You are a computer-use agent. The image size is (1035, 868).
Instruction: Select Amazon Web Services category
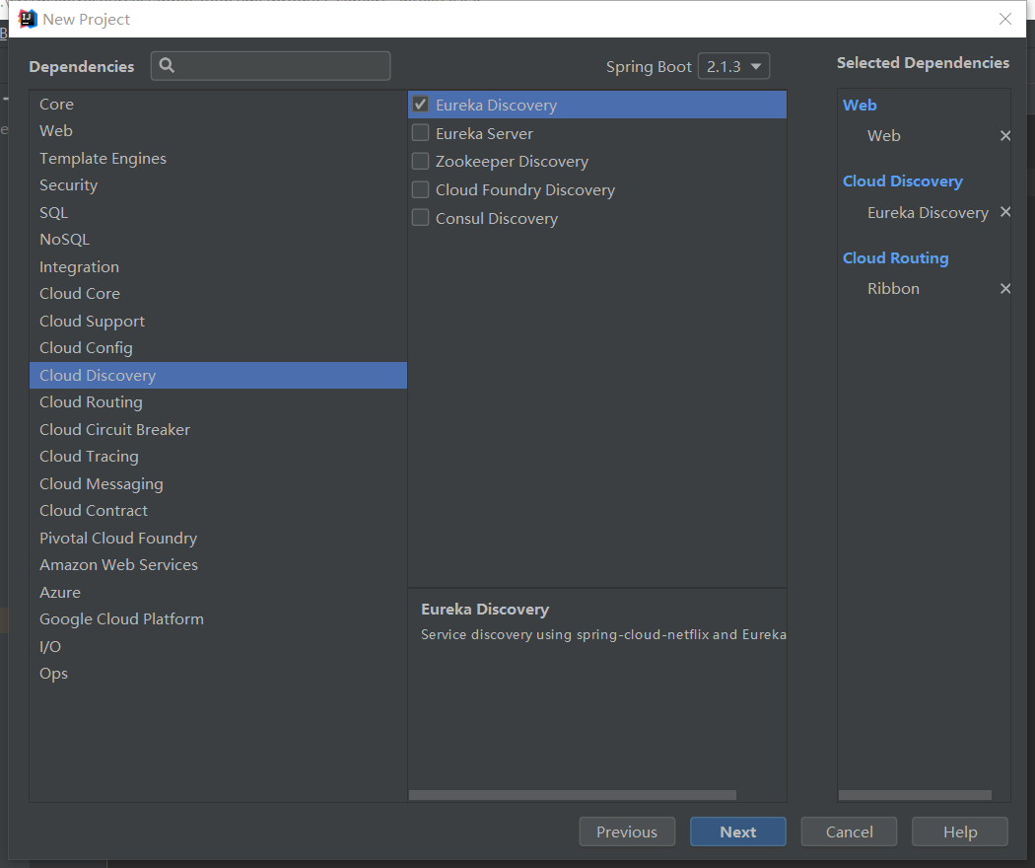point(219,565)
